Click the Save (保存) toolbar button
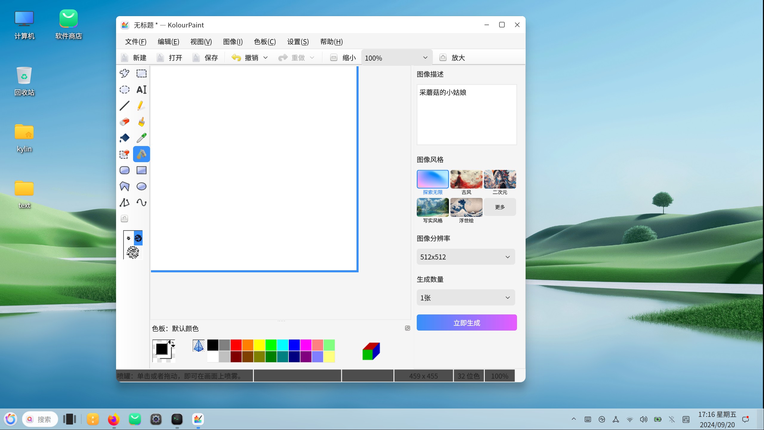Image resolution: width=764 pixels, height=430 pixels. 206,58
